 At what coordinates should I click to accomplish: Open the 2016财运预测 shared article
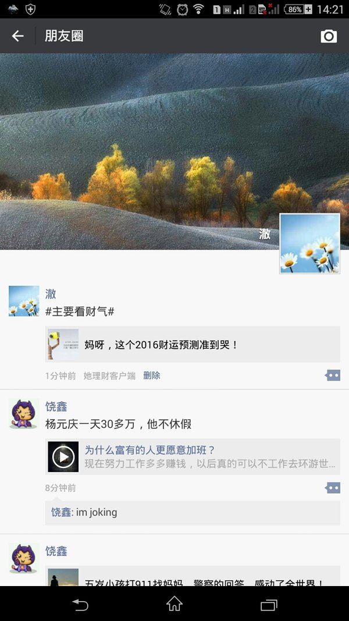click(193, 344)
